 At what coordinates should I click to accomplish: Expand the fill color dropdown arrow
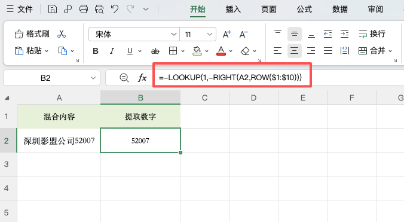[207, 51]
